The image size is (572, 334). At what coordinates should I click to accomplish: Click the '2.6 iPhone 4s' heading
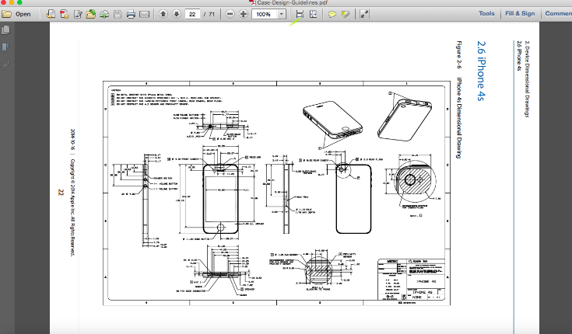pyautogui.click(x=481, y=71)
